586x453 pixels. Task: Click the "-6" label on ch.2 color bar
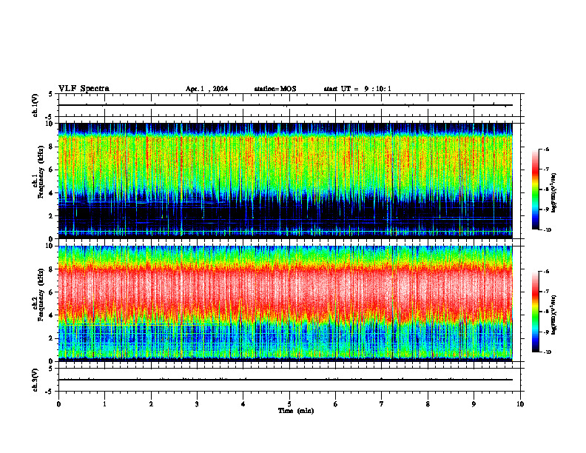pos(546,272)
